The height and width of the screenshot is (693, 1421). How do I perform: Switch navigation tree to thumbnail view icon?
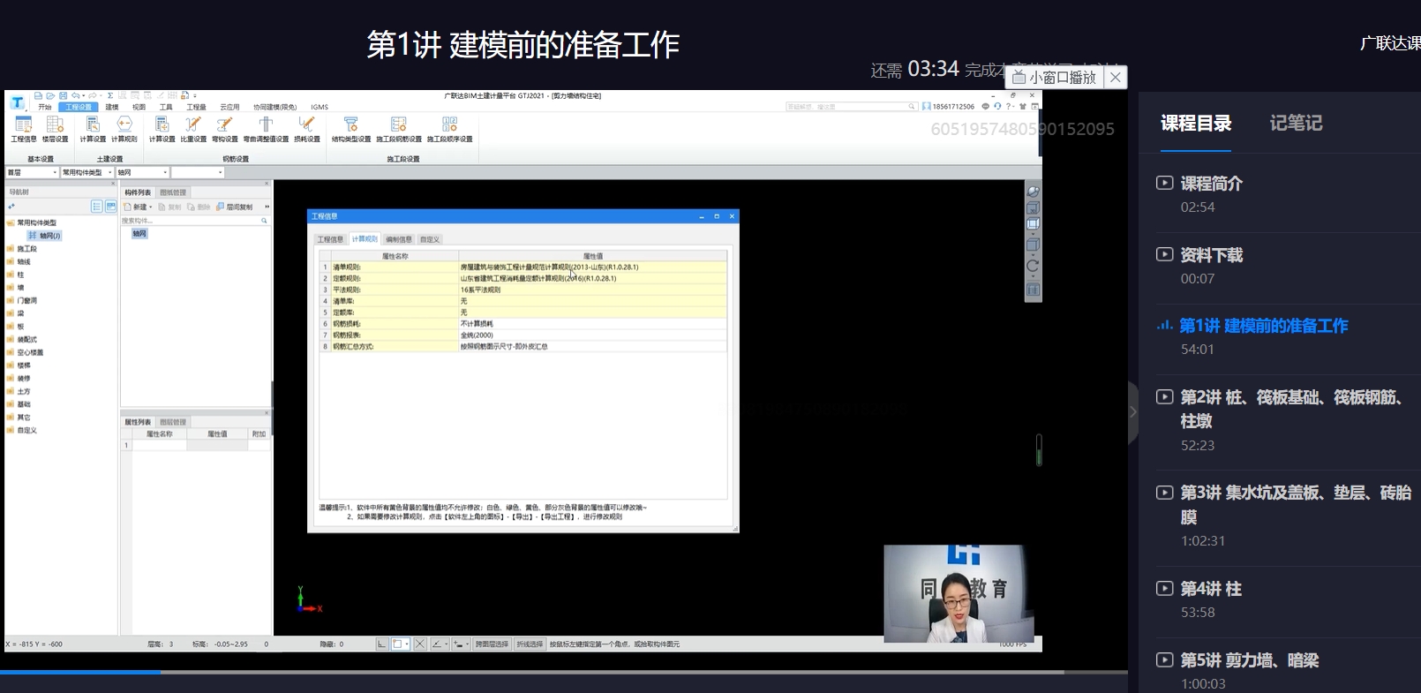[111, 206]
